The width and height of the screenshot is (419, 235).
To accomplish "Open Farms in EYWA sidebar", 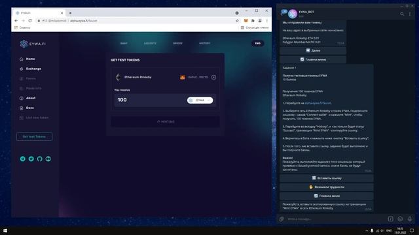I will click(27, 78).
